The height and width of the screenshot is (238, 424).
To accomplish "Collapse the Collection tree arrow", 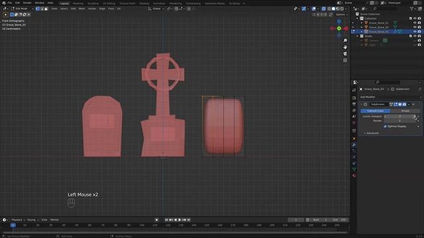I will click(357, 19).
